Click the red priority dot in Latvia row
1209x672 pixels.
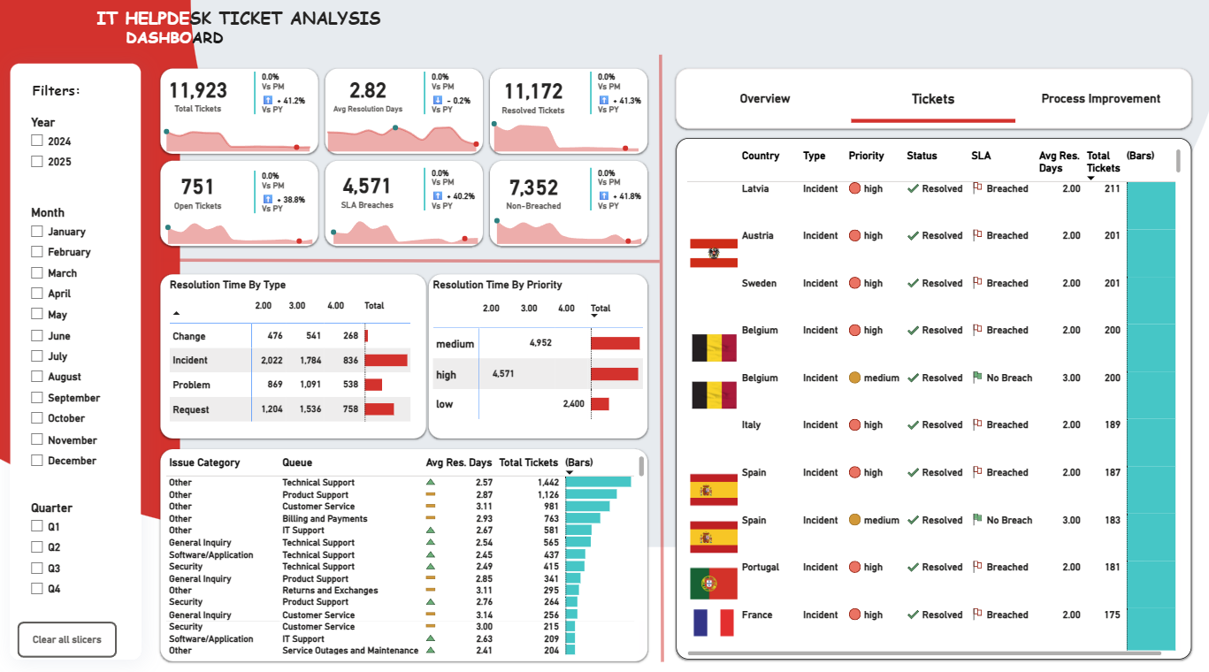[854, 188]
